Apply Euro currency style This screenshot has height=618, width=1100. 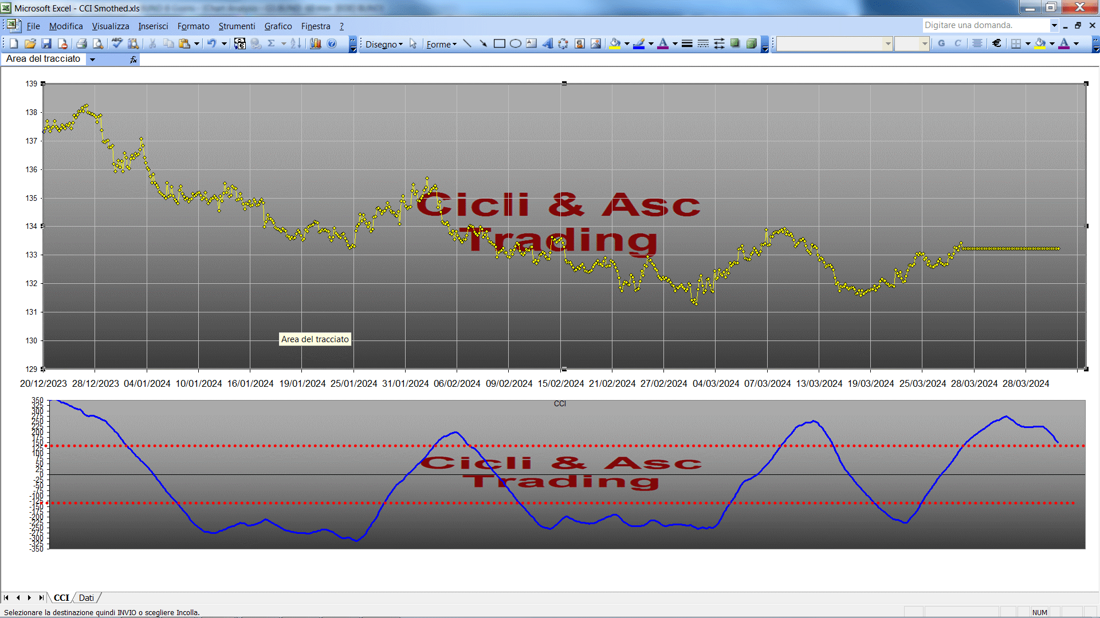pyautogui.click(x=997, y=43)
